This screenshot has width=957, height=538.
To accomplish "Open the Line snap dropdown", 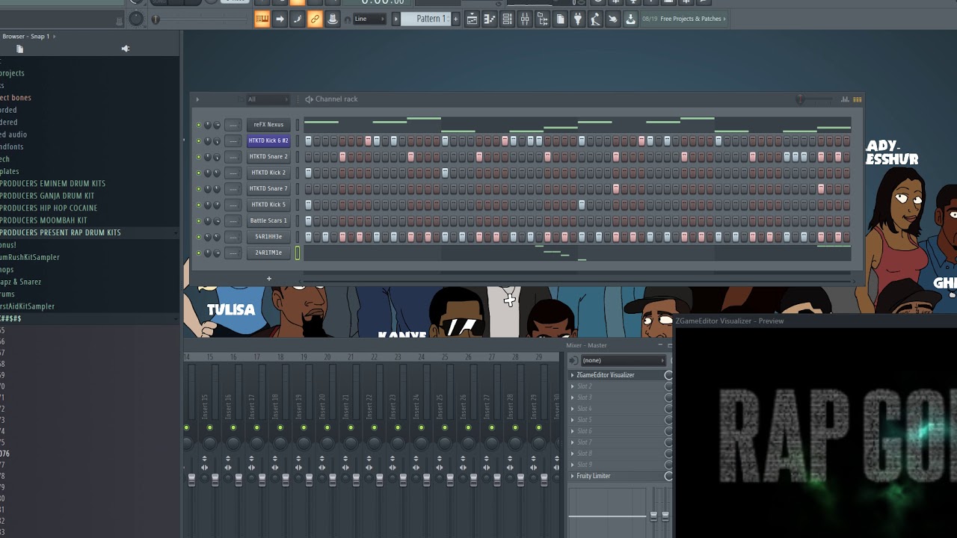I will [x=369, y=19].
